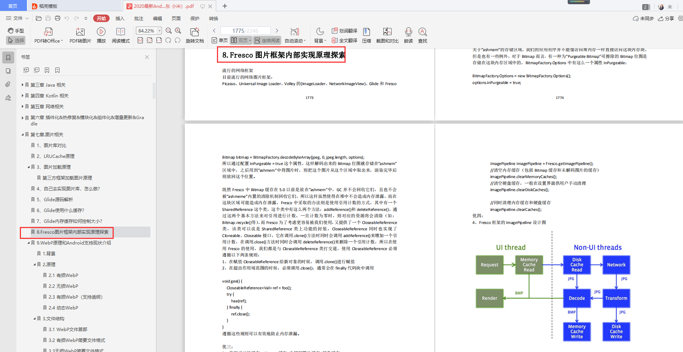Expand the 第三章 Java 相关 bookmark

(22, 85)
